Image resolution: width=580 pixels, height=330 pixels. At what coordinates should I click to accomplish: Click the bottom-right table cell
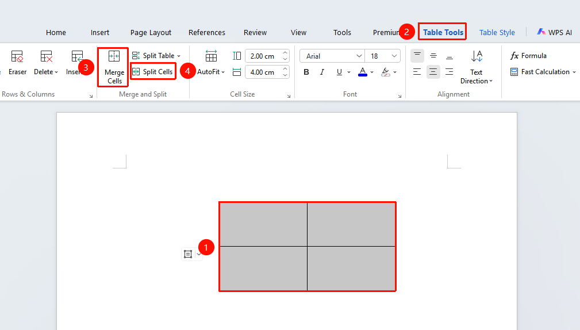pos(351,268)
